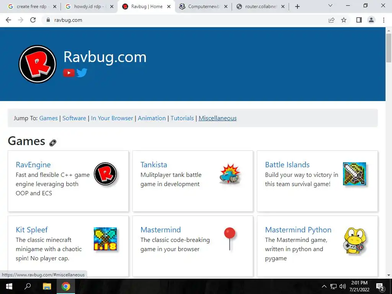Click the site lock icon in address bar
392x294 pixels.
pyautogui.click(x=48, y=20)
